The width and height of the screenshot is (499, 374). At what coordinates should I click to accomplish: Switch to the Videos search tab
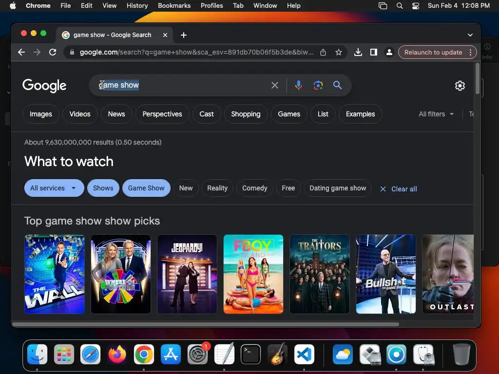(x=80, y=114)
